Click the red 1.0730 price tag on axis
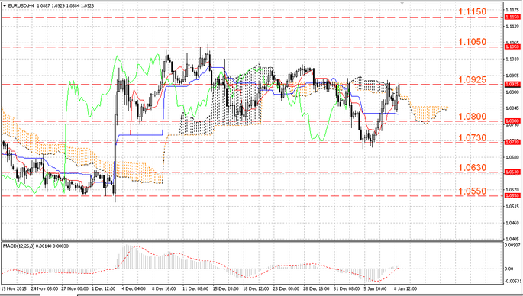This screenshot has height=296, width=523. point(512,143)
